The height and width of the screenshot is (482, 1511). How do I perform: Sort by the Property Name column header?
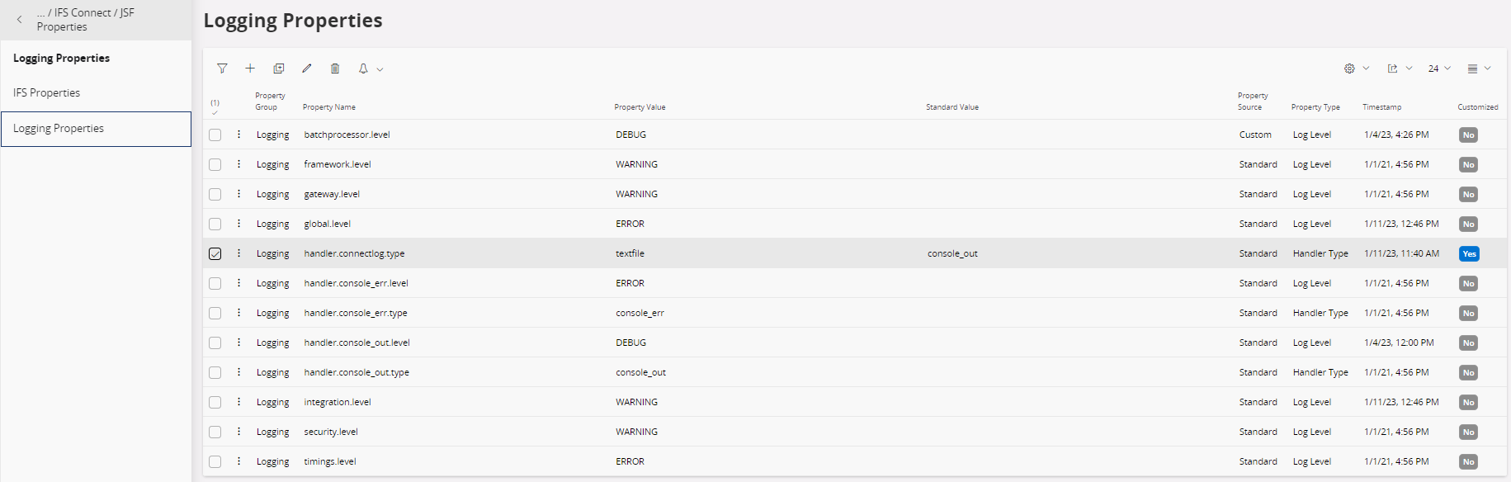pyautogui.click(x=329, y=107)
